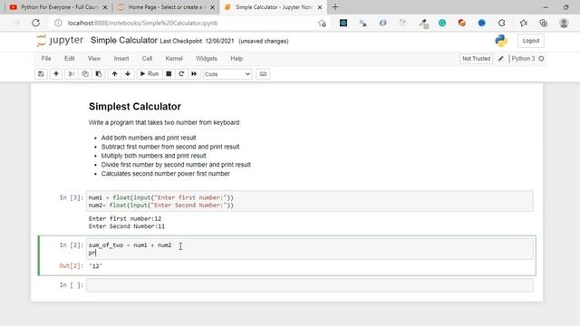Click "Subtract first number from second" bullet
580x326 pixels.
[x=170, y=147]
